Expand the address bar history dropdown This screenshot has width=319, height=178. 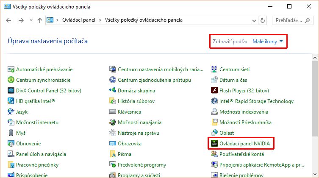point(254,20)
